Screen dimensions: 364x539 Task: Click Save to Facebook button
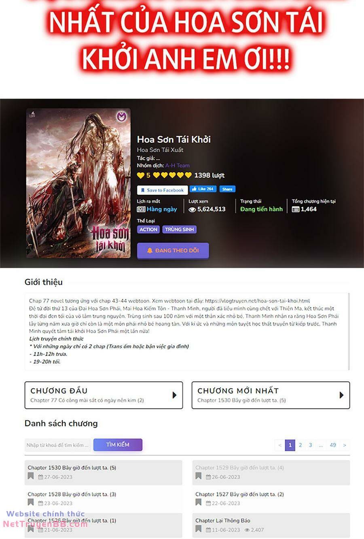162,190
